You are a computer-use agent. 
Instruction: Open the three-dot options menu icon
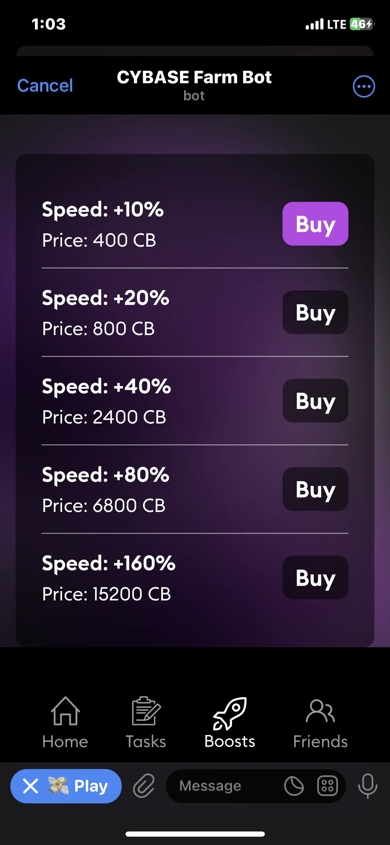pyautogui.click(x=364, y=86)
